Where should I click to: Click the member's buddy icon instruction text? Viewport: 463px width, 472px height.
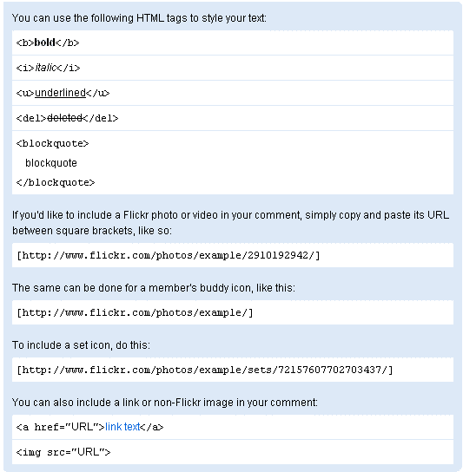click(x=154, y=288)
